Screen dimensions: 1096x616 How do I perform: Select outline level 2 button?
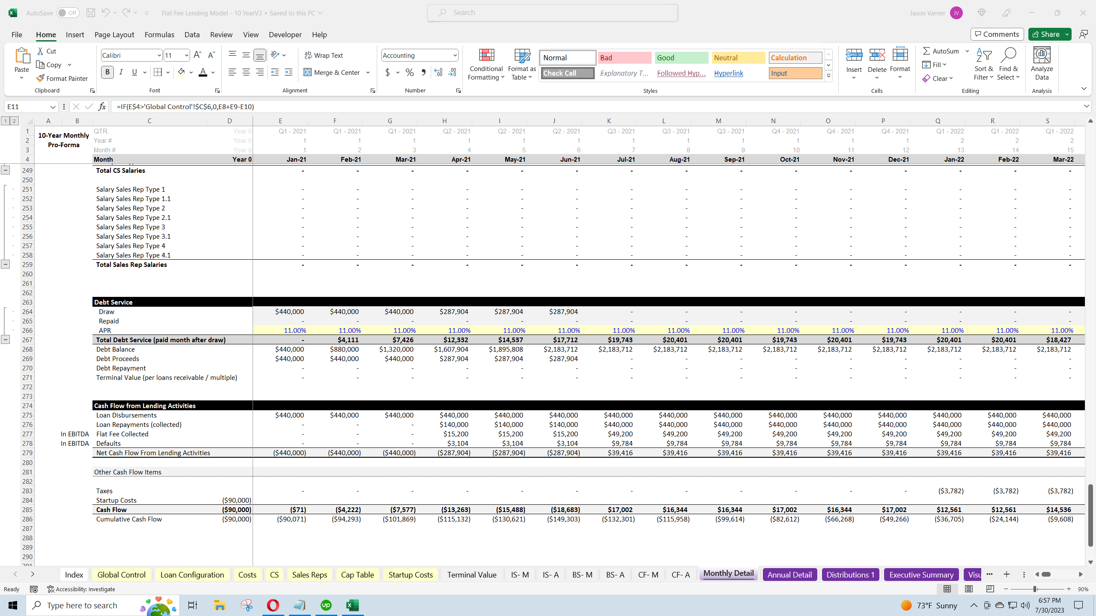click(14, 121)
